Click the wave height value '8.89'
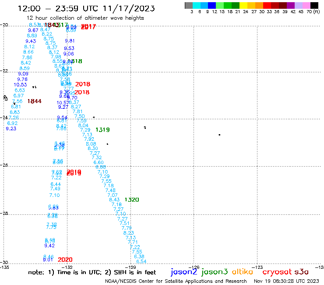 click(32, 36)
